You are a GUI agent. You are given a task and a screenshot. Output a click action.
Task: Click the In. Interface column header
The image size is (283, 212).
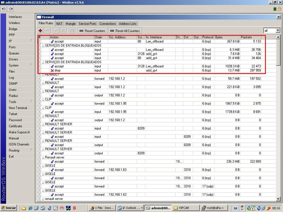160,37
